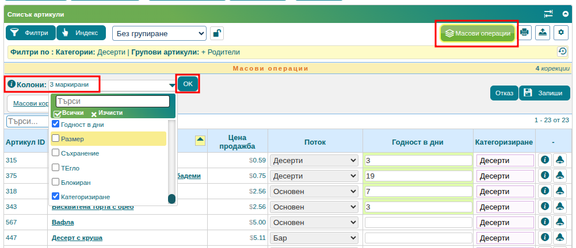The height and width of the screenshot is (248, 576).
Task: Open the settings gear icon
Action: [561, 33]
